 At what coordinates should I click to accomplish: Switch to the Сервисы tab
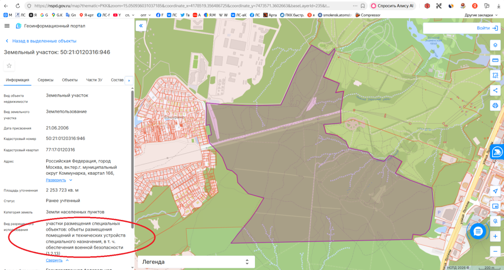[x=45, y=80]
